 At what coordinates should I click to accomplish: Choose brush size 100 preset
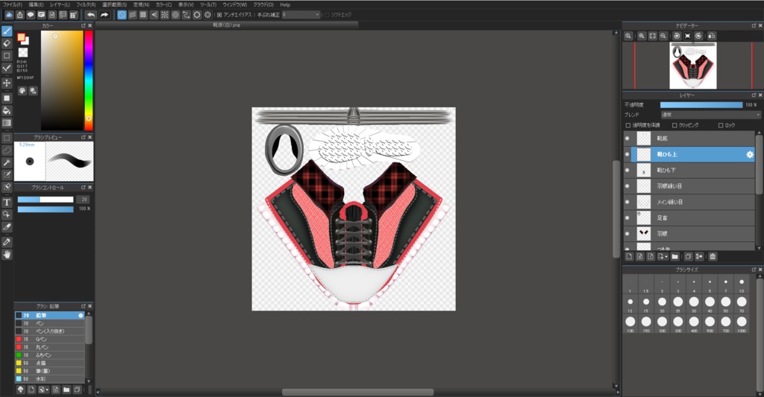(630, 322)
